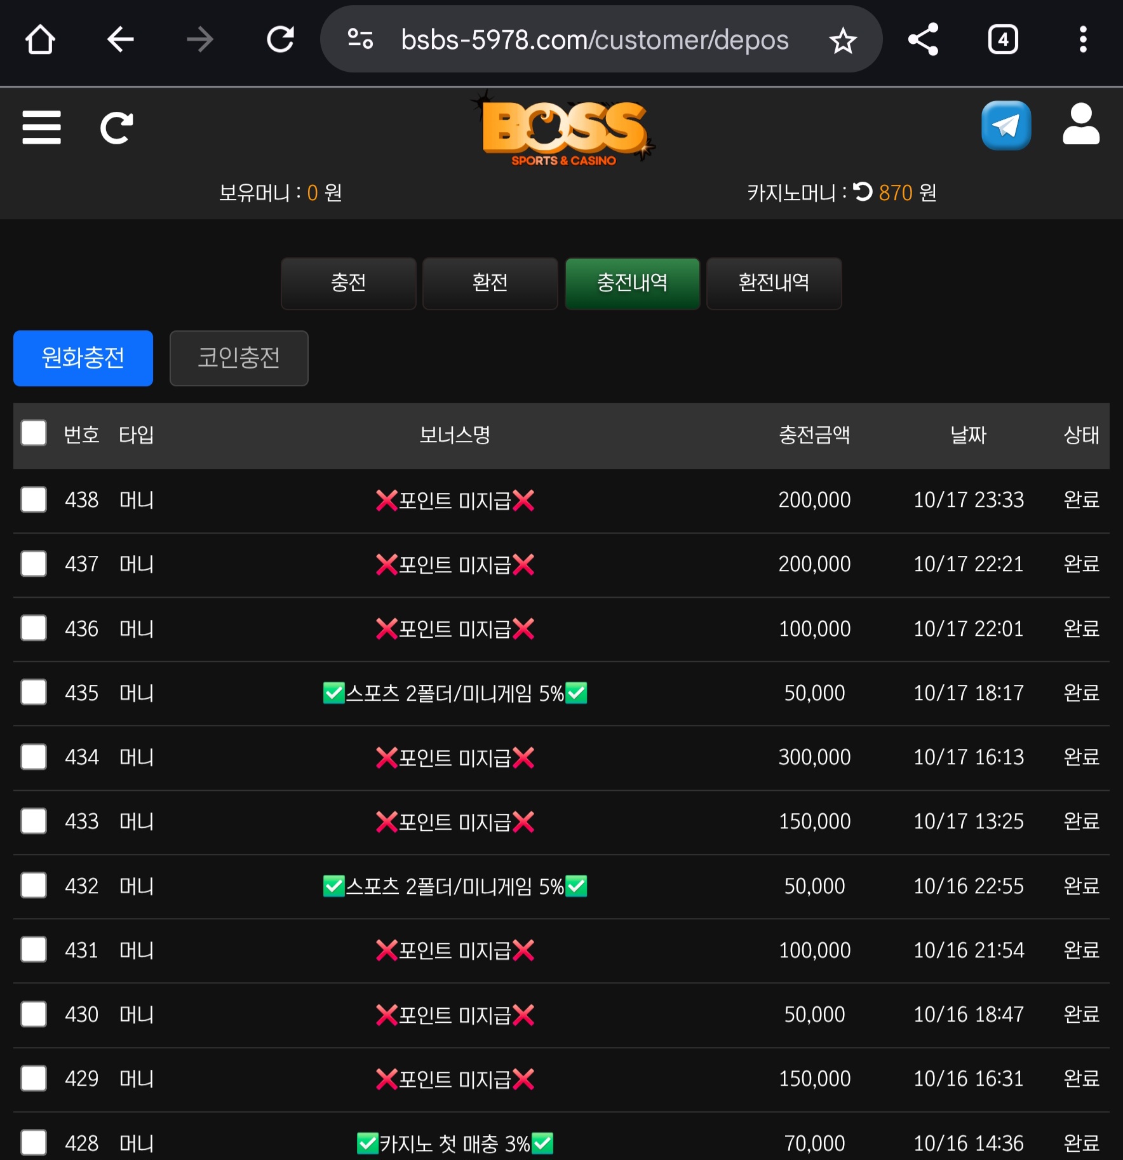Select the 원화충전 button
This screenshot has height=1160, width=1123.
pyautogui.click(x=83, y=358)
